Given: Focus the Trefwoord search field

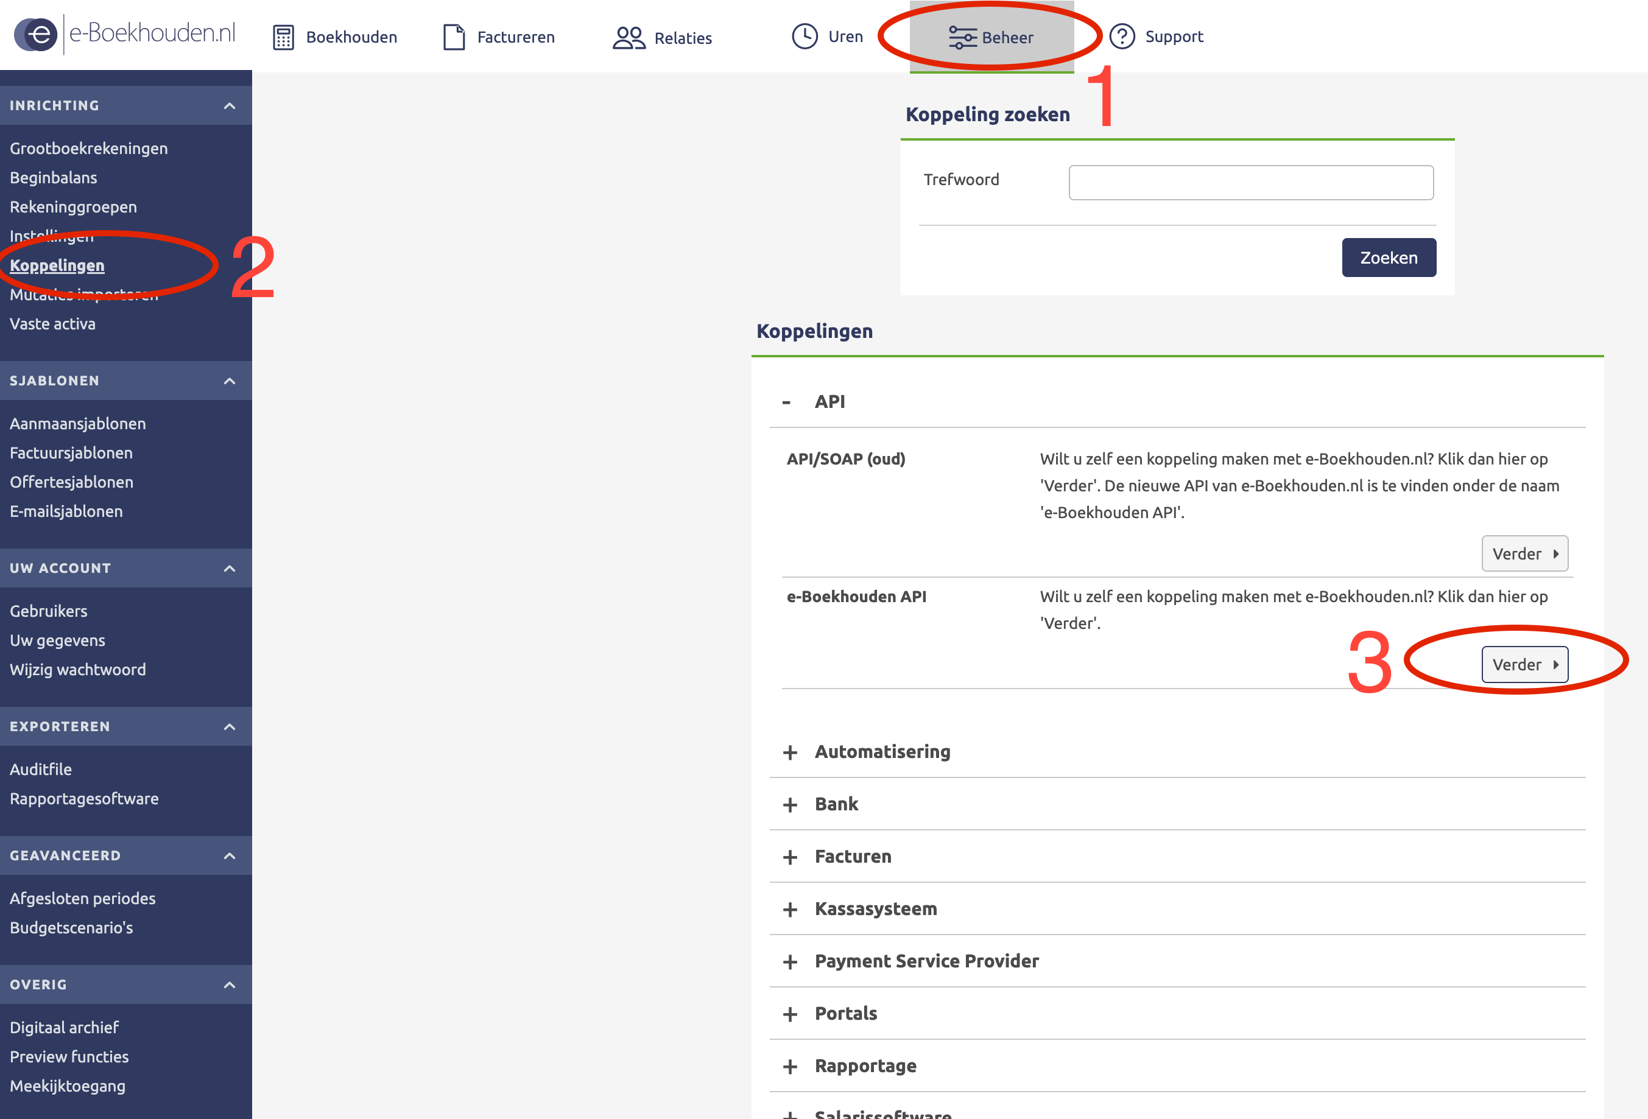Looking at the screenshot, I should click(1250, 183).
